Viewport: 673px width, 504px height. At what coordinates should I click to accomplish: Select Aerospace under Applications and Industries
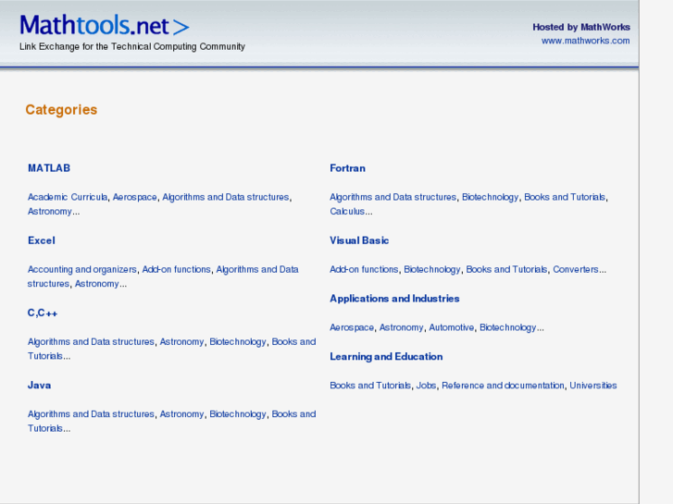point(352,327)
